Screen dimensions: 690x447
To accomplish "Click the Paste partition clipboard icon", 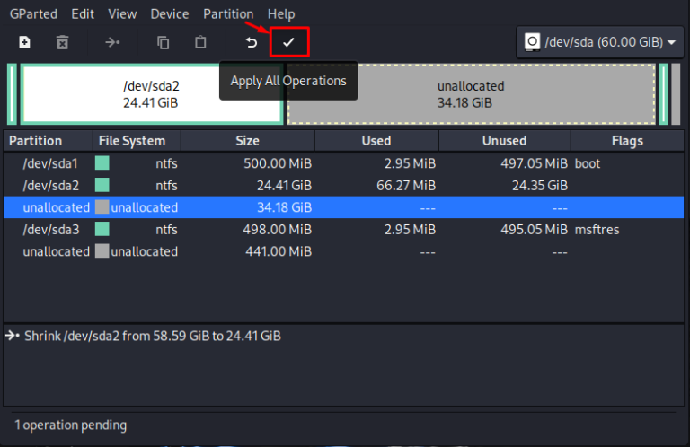I will point(200,42).
